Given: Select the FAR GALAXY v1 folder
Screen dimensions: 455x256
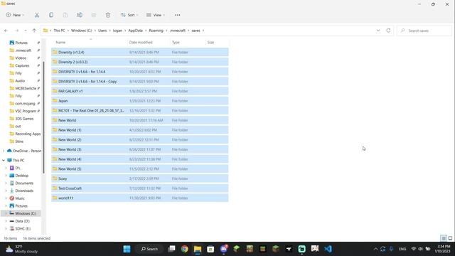Looking at the screenshot, I should 140,91.
